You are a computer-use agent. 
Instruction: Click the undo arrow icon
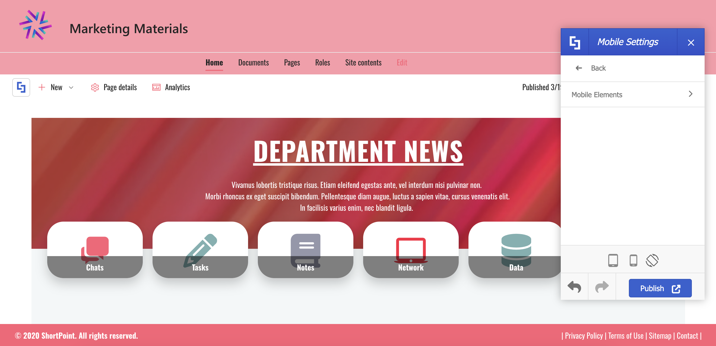574,287
